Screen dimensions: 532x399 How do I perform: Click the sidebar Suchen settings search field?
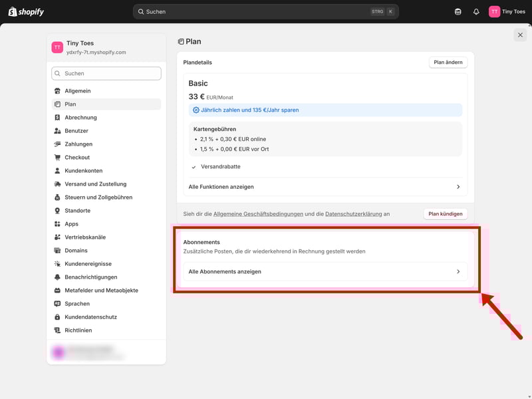point(106,74)
